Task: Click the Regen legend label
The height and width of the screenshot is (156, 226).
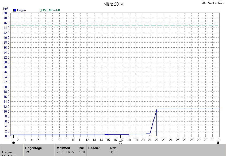Action: [x=21, y=10]
